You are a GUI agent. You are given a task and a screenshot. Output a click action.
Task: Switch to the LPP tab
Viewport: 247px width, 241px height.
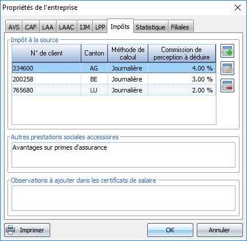pos(100,27)
